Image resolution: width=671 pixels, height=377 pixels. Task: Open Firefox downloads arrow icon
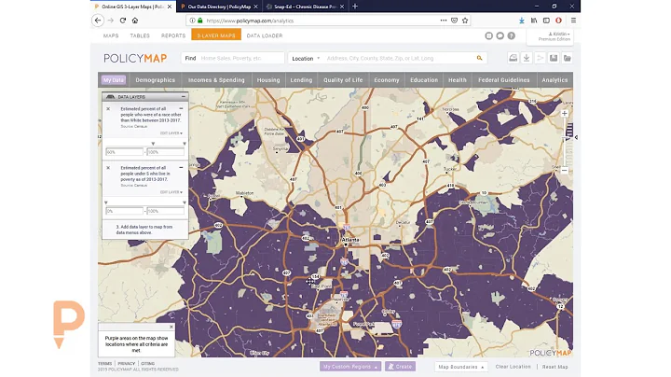click(x=522, y=21)
